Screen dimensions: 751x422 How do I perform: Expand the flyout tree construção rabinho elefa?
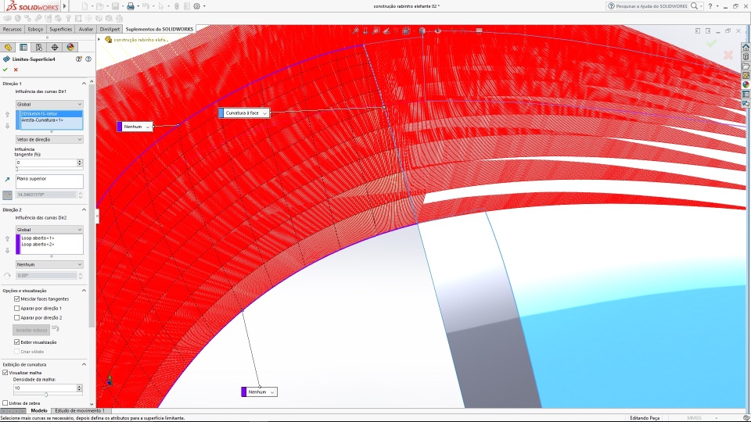coord(99,39)
